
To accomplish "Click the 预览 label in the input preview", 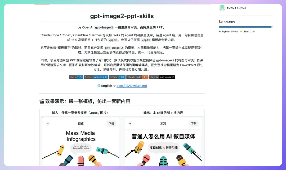I will [x=81, y=124].
